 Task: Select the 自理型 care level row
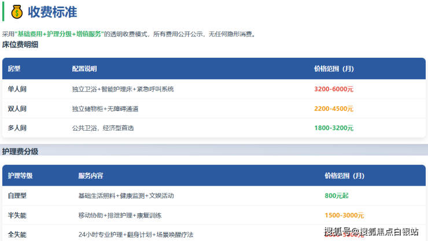point(17,196)
